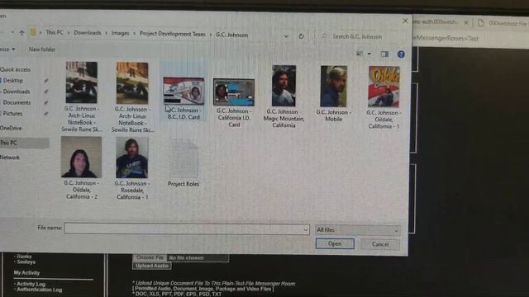Click the Search G.C. Johnson box

(357, 36)
